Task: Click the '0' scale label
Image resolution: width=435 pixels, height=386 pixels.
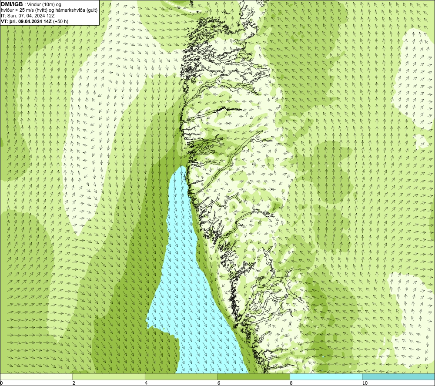Action: point(1,383)
